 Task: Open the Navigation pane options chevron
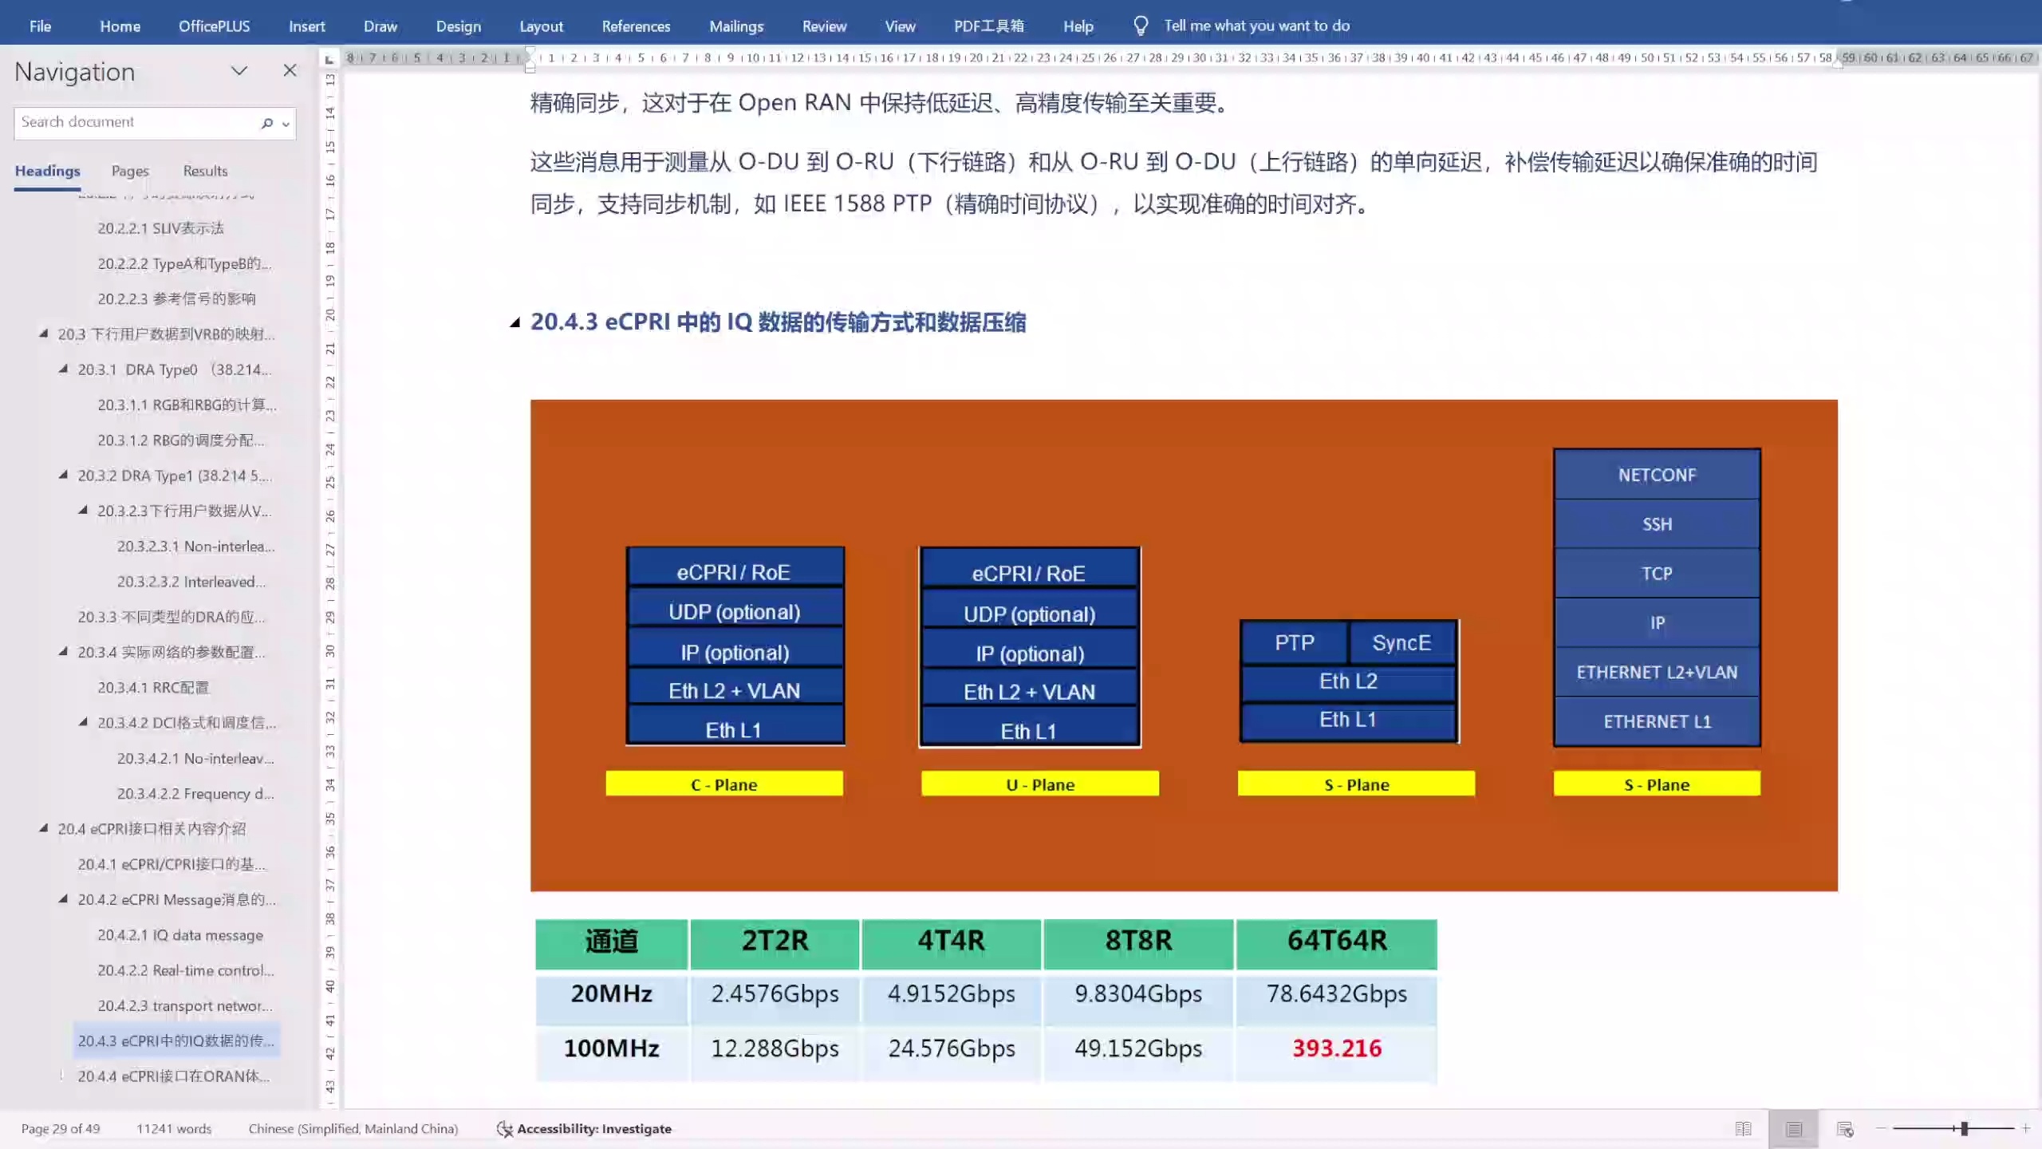tap(239, 70)
